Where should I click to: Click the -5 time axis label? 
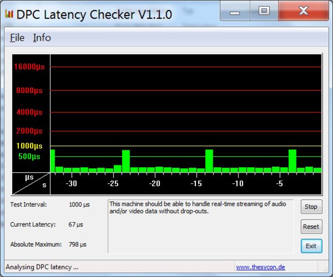(x=279, y=183)
